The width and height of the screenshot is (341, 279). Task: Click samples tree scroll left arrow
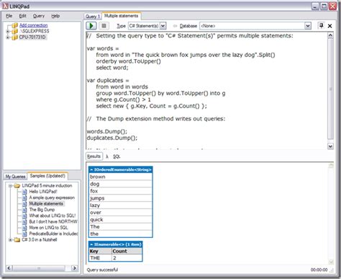9,268
